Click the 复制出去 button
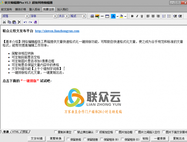 [x=179, y=139]
